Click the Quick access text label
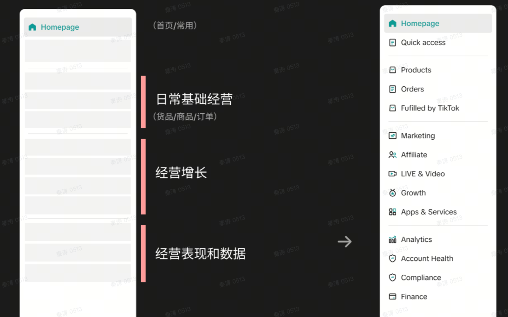 tap(423, 43)
